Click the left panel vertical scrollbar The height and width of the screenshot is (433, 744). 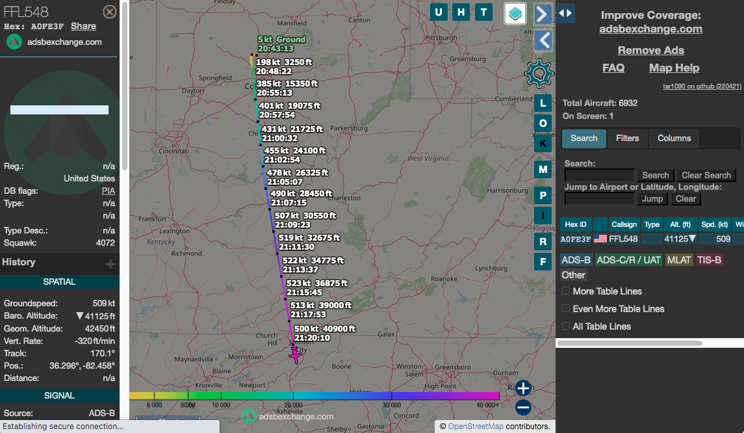click(124, 85)
